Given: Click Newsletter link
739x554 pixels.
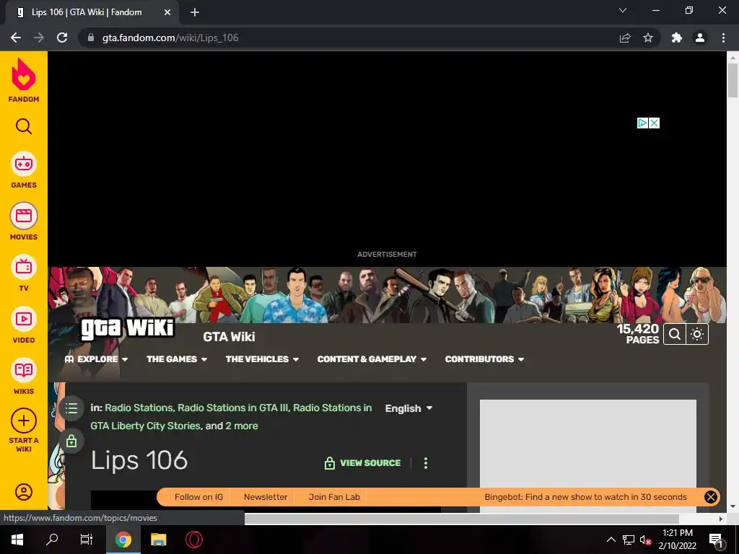Looking at the screenshot, I should pos(266,497).
